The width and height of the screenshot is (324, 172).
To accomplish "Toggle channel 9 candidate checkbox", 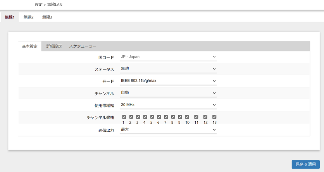I will coord(179,117).
